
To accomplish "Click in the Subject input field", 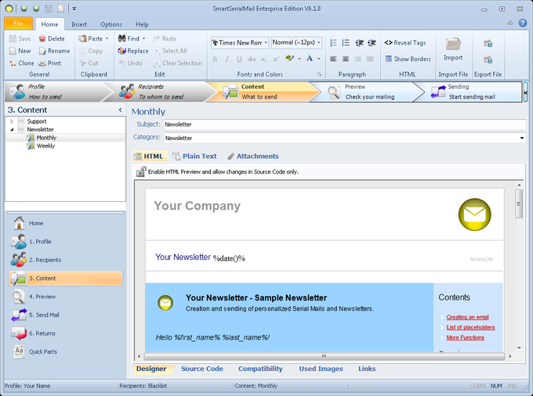I will (345, 124).
